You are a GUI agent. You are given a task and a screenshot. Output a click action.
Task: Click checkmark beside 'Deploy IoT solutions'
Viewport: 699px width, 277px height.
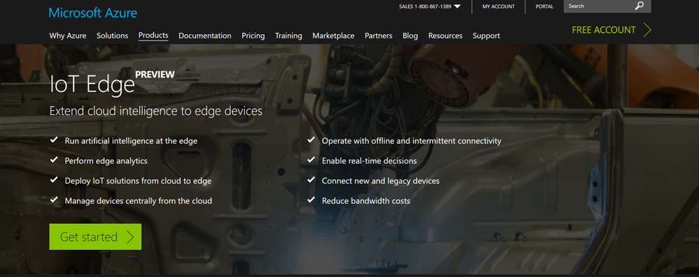click(54, 179)
